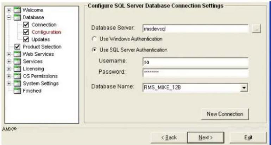The width and height of the screenshot is (271, 145).
Task: Select Use SQL Server Authentication radio button
Action: [94, 50]
